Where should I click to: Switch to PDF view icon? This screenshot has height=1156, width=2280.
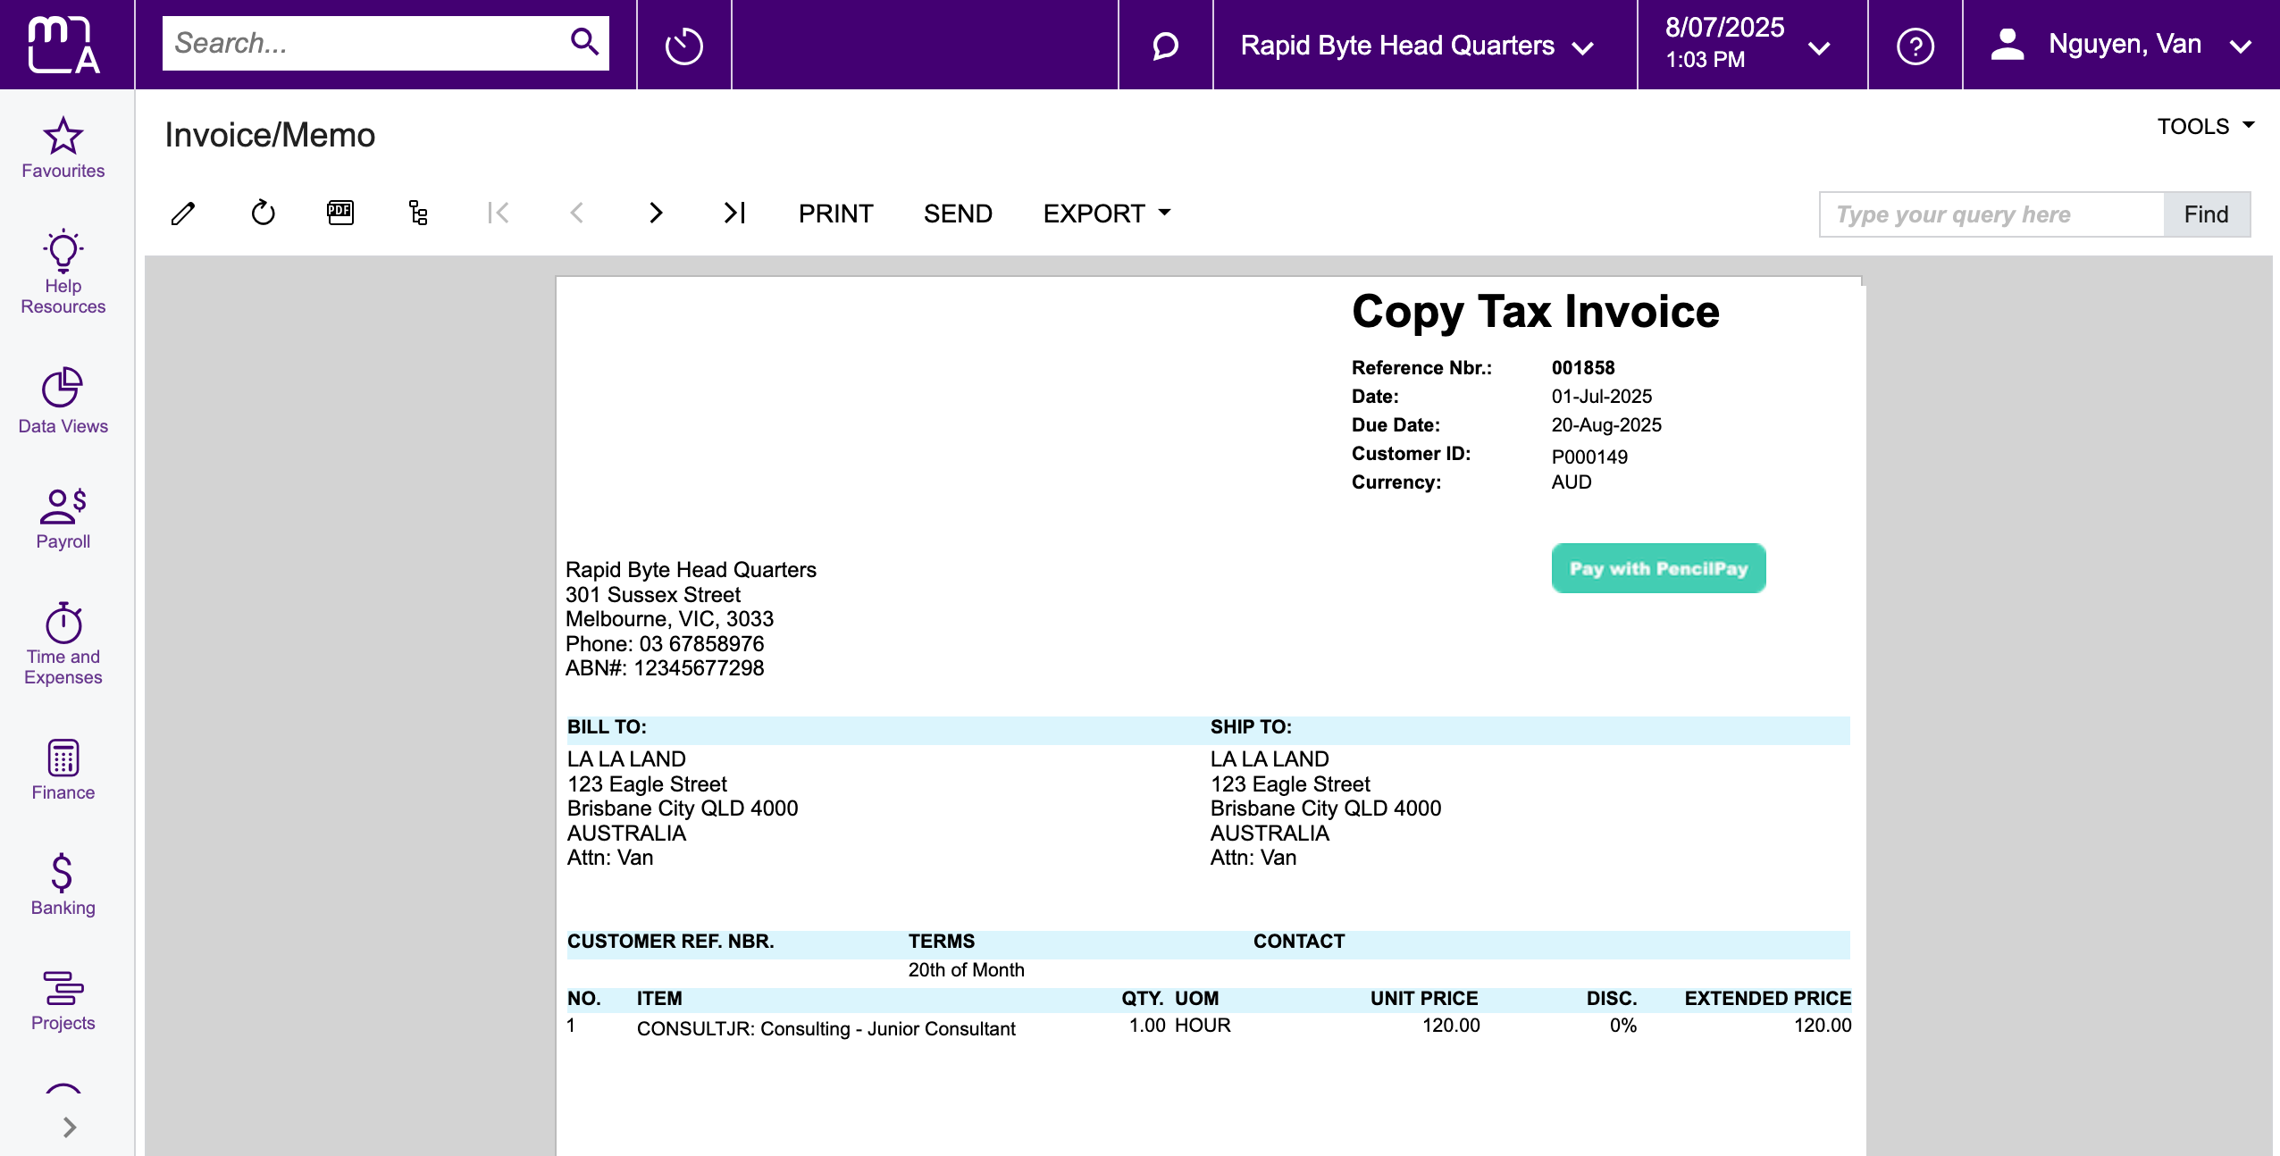340,213
